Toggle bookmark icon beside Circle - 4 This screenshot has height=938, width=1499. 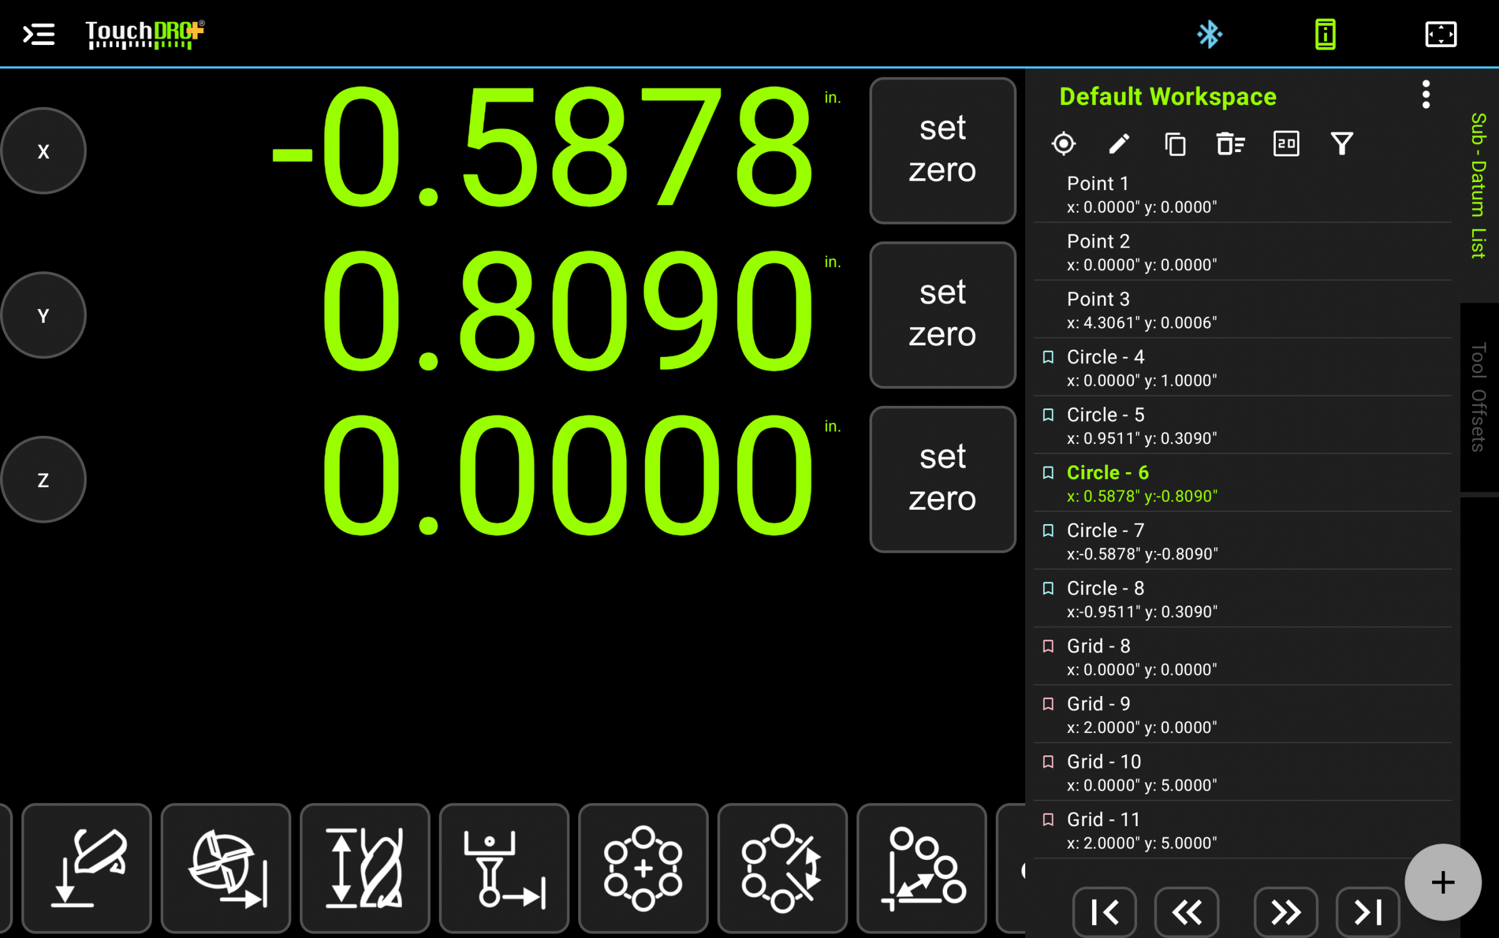pyautogui.click(x=1048, y=357)
